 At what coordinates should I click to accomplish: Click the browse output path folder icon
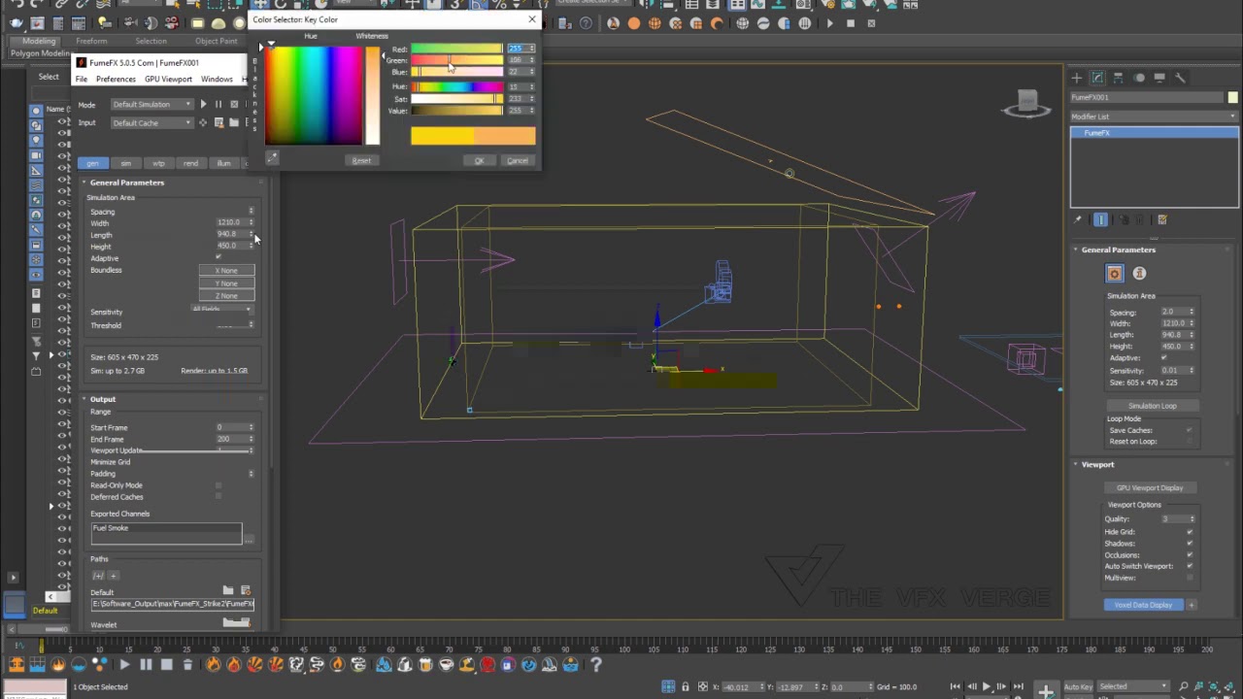pos(228,590)
